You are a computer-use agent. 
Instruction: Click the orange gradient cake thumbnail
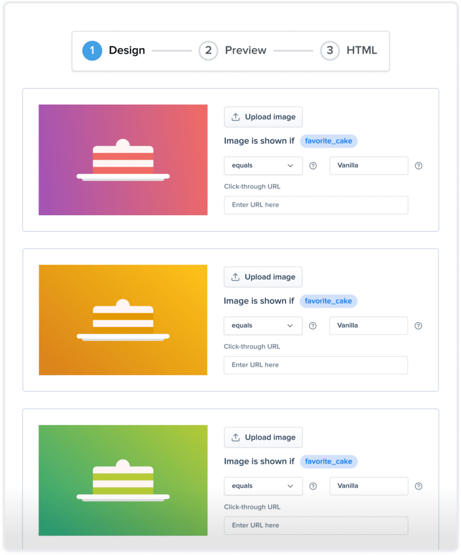tap(123, 319)
